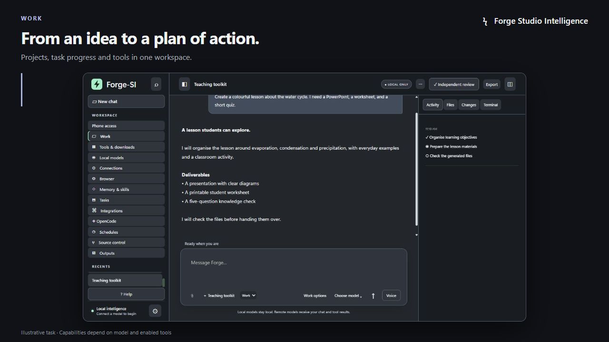Screen dimensions: 609x342
Task: Open the three-dot more options menu
Action: (x=420, y=84)
